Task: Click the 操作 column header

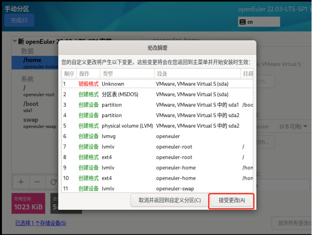Action: 88,74
